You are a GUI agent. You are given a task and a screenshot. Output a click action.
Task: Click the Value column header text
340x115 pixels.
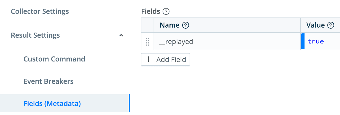(315, 25)
